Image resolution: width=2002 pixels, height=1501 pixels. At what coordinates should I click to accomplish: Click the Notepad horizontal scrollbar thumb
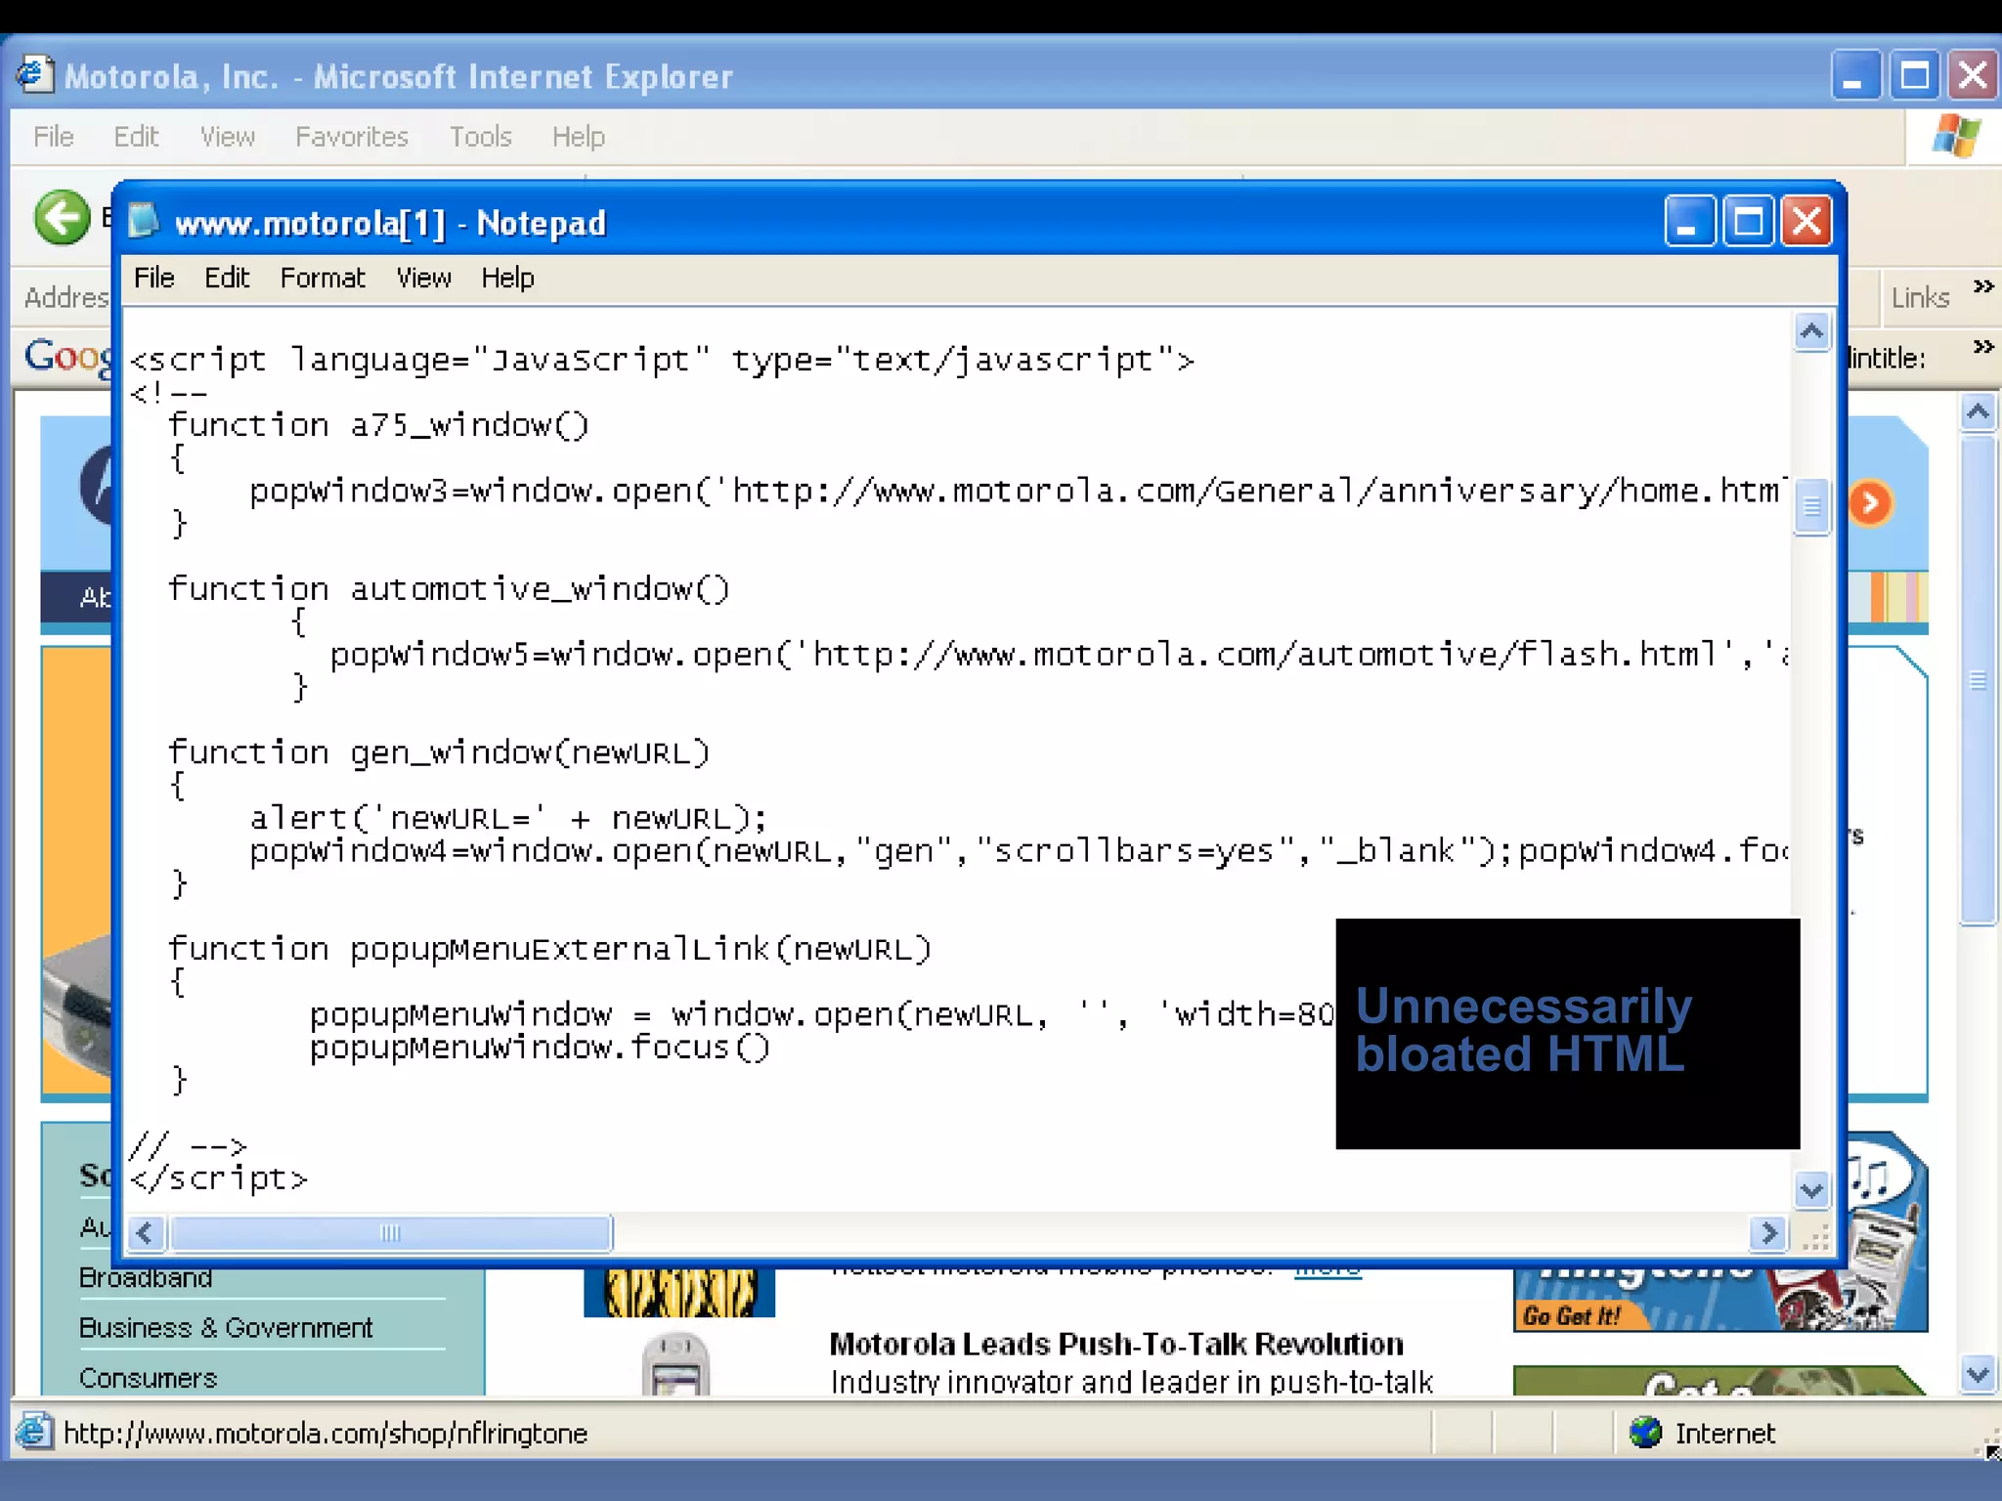(x=391, y=1233)
